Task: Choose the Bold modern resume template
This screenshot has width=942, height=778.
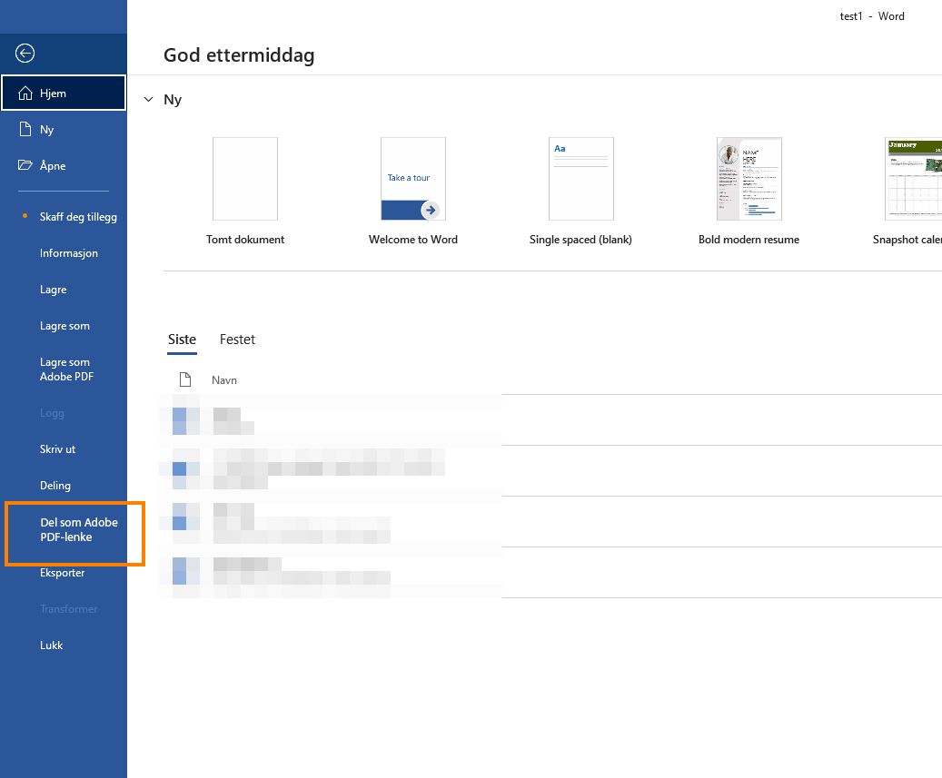Action: [749, 179]
